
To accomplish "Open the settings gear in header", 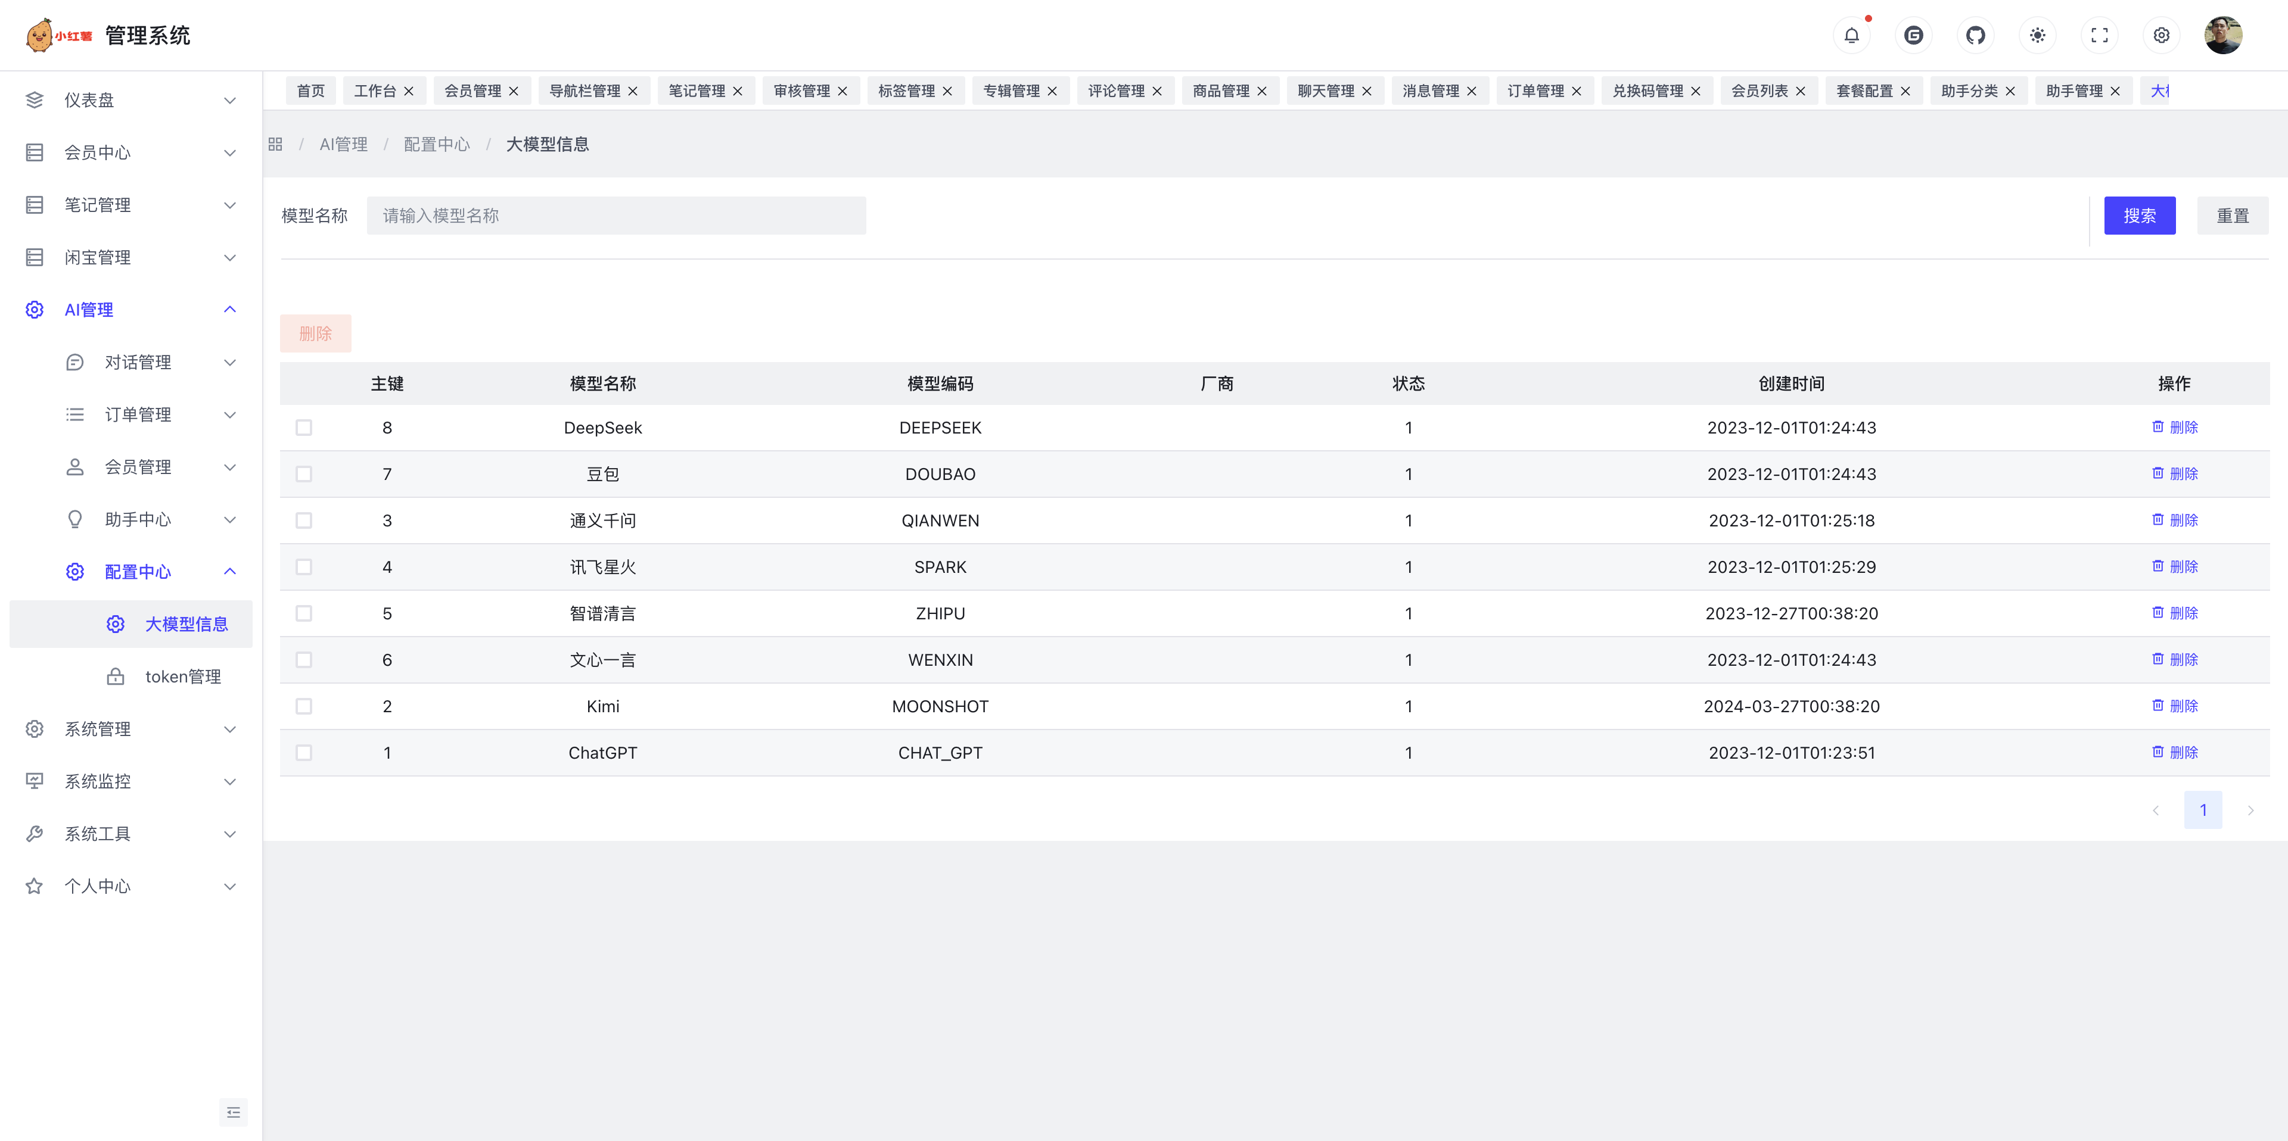I will tap(2162, 36).
